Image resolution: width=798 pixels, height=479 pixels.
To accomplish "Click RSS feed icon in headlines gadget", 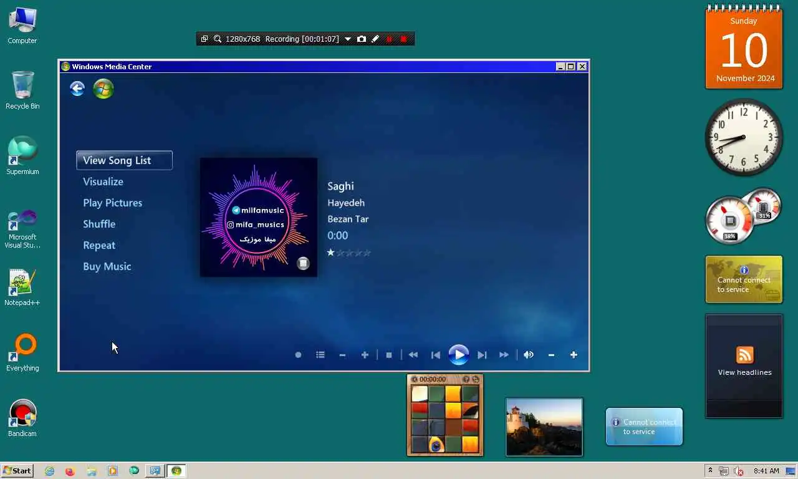I will point(745,355).
